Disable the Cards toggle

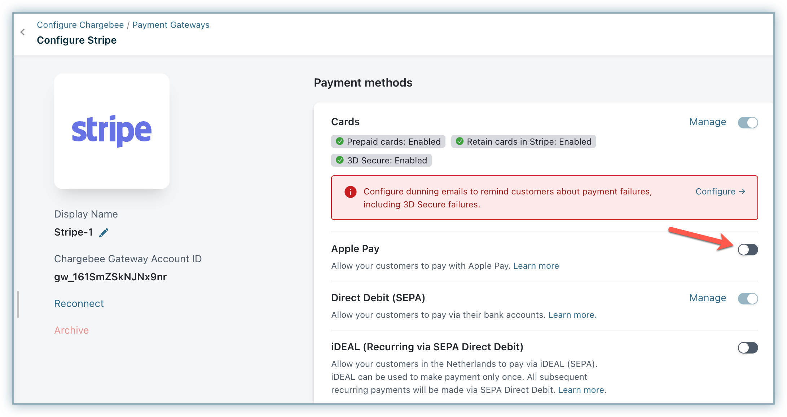tap(748, 123)
